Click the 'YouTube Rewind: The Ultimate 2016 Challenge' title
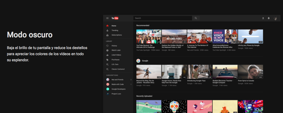The image size is (283, 113). (145, 46)
